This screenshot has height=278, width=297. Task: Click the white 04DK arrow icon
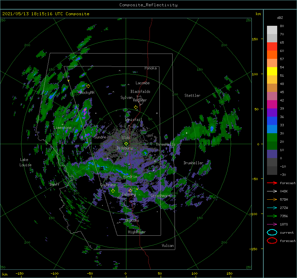pos(272,191)
